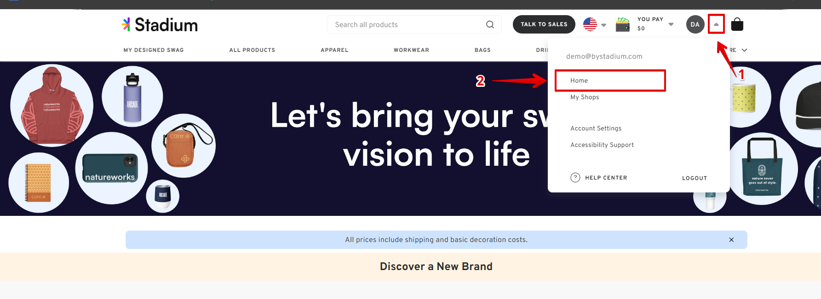This screenshot has width=821, height=299.
Task: Click into the Search all products field
Action: (x=407, y=24)
